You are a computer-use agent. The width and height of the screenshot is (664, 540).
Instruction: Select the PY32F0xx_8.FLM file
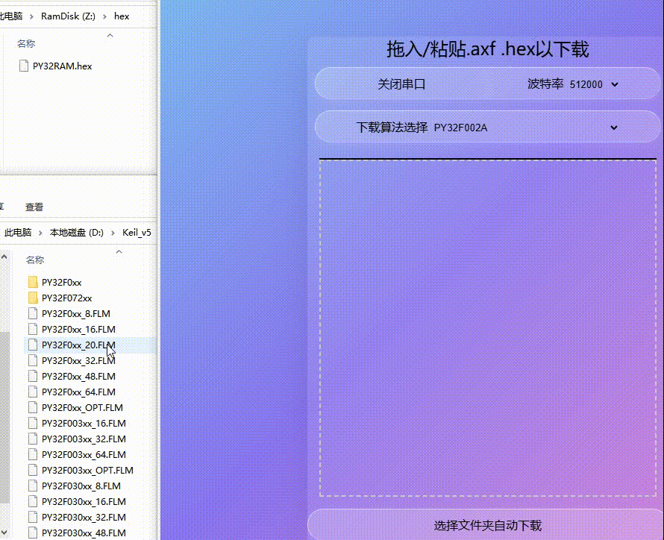pyautogui.click(x=72, y=313)
